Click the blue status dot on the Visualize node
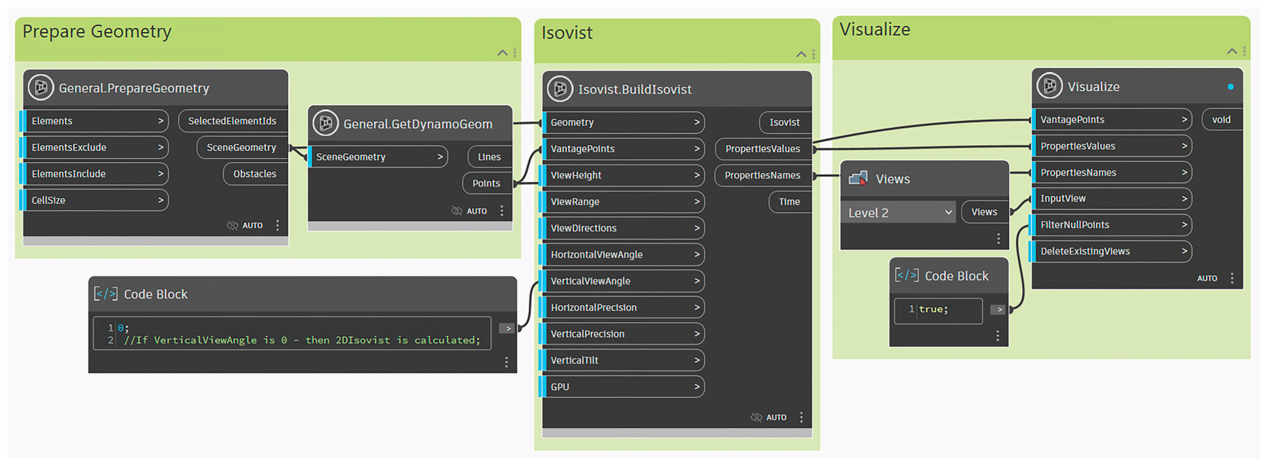 1230,87
